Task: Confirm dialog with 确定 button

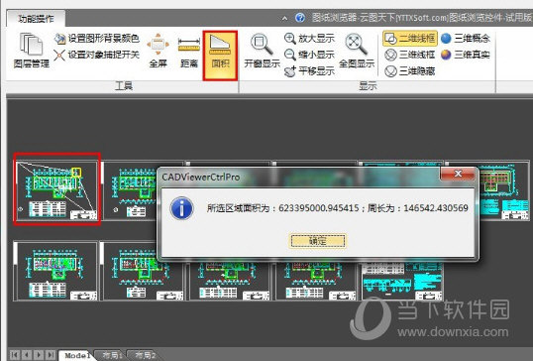Action: click(x=317, y=241)
